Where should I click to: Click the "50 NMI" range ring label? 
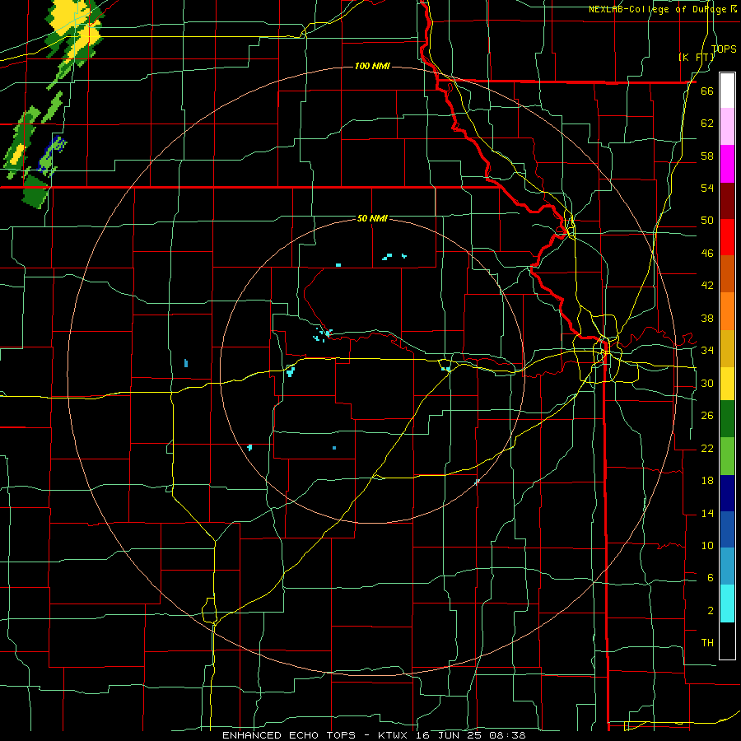pyautogui.click(x=372, y=218)
